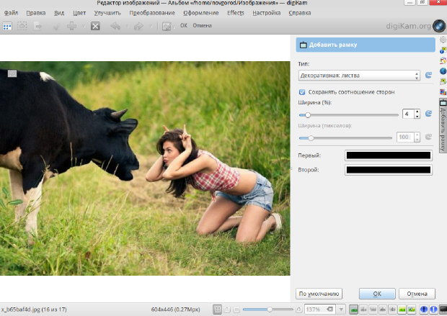This screenshot has height=316, width=447.
Task: Toggle Сохранять соотношение сторон checkbox
Action: click(x=302, y=92)
